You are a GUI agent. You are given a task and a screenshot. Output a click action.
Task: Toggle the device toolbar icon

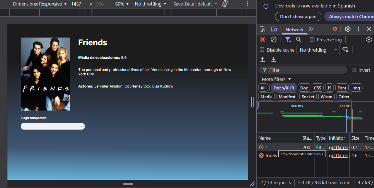pos(274,29)
